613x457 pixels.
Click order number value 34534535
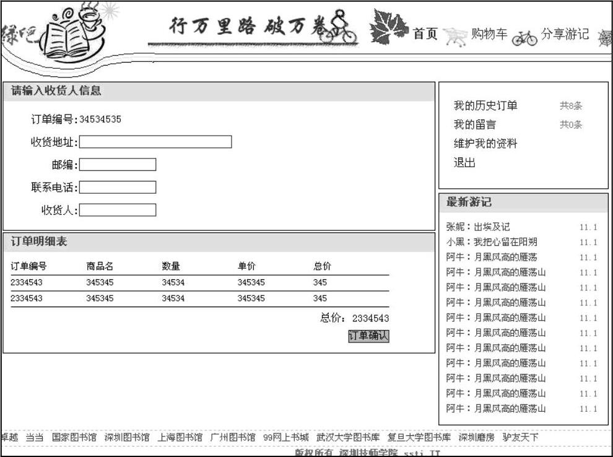[x=100, y=120]
